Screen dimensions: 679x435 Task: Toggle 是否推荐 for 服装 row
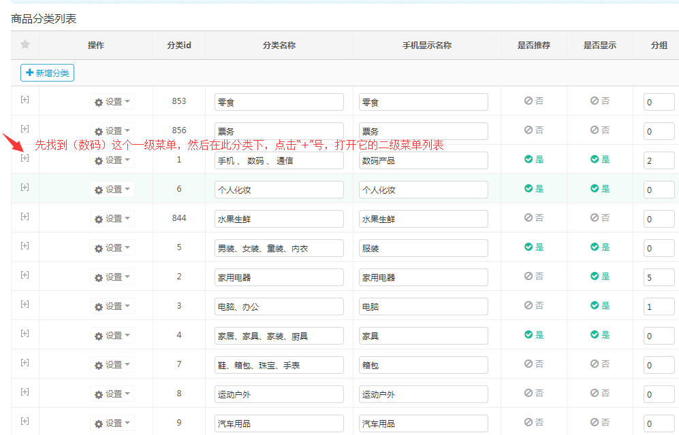pyautogui.click(x=533, y=247)
